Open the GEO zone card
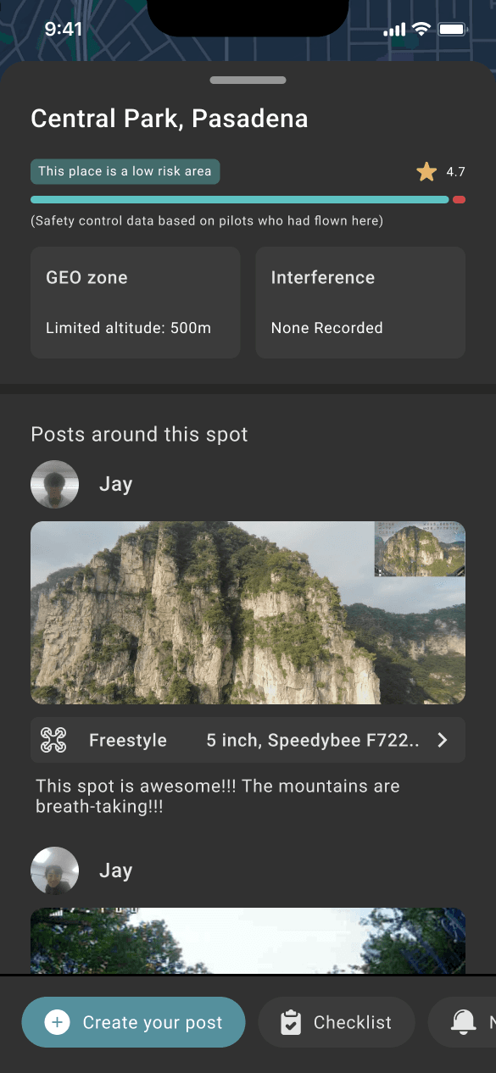The width and height of the screenshot is (496, 1073). (136, 303)
